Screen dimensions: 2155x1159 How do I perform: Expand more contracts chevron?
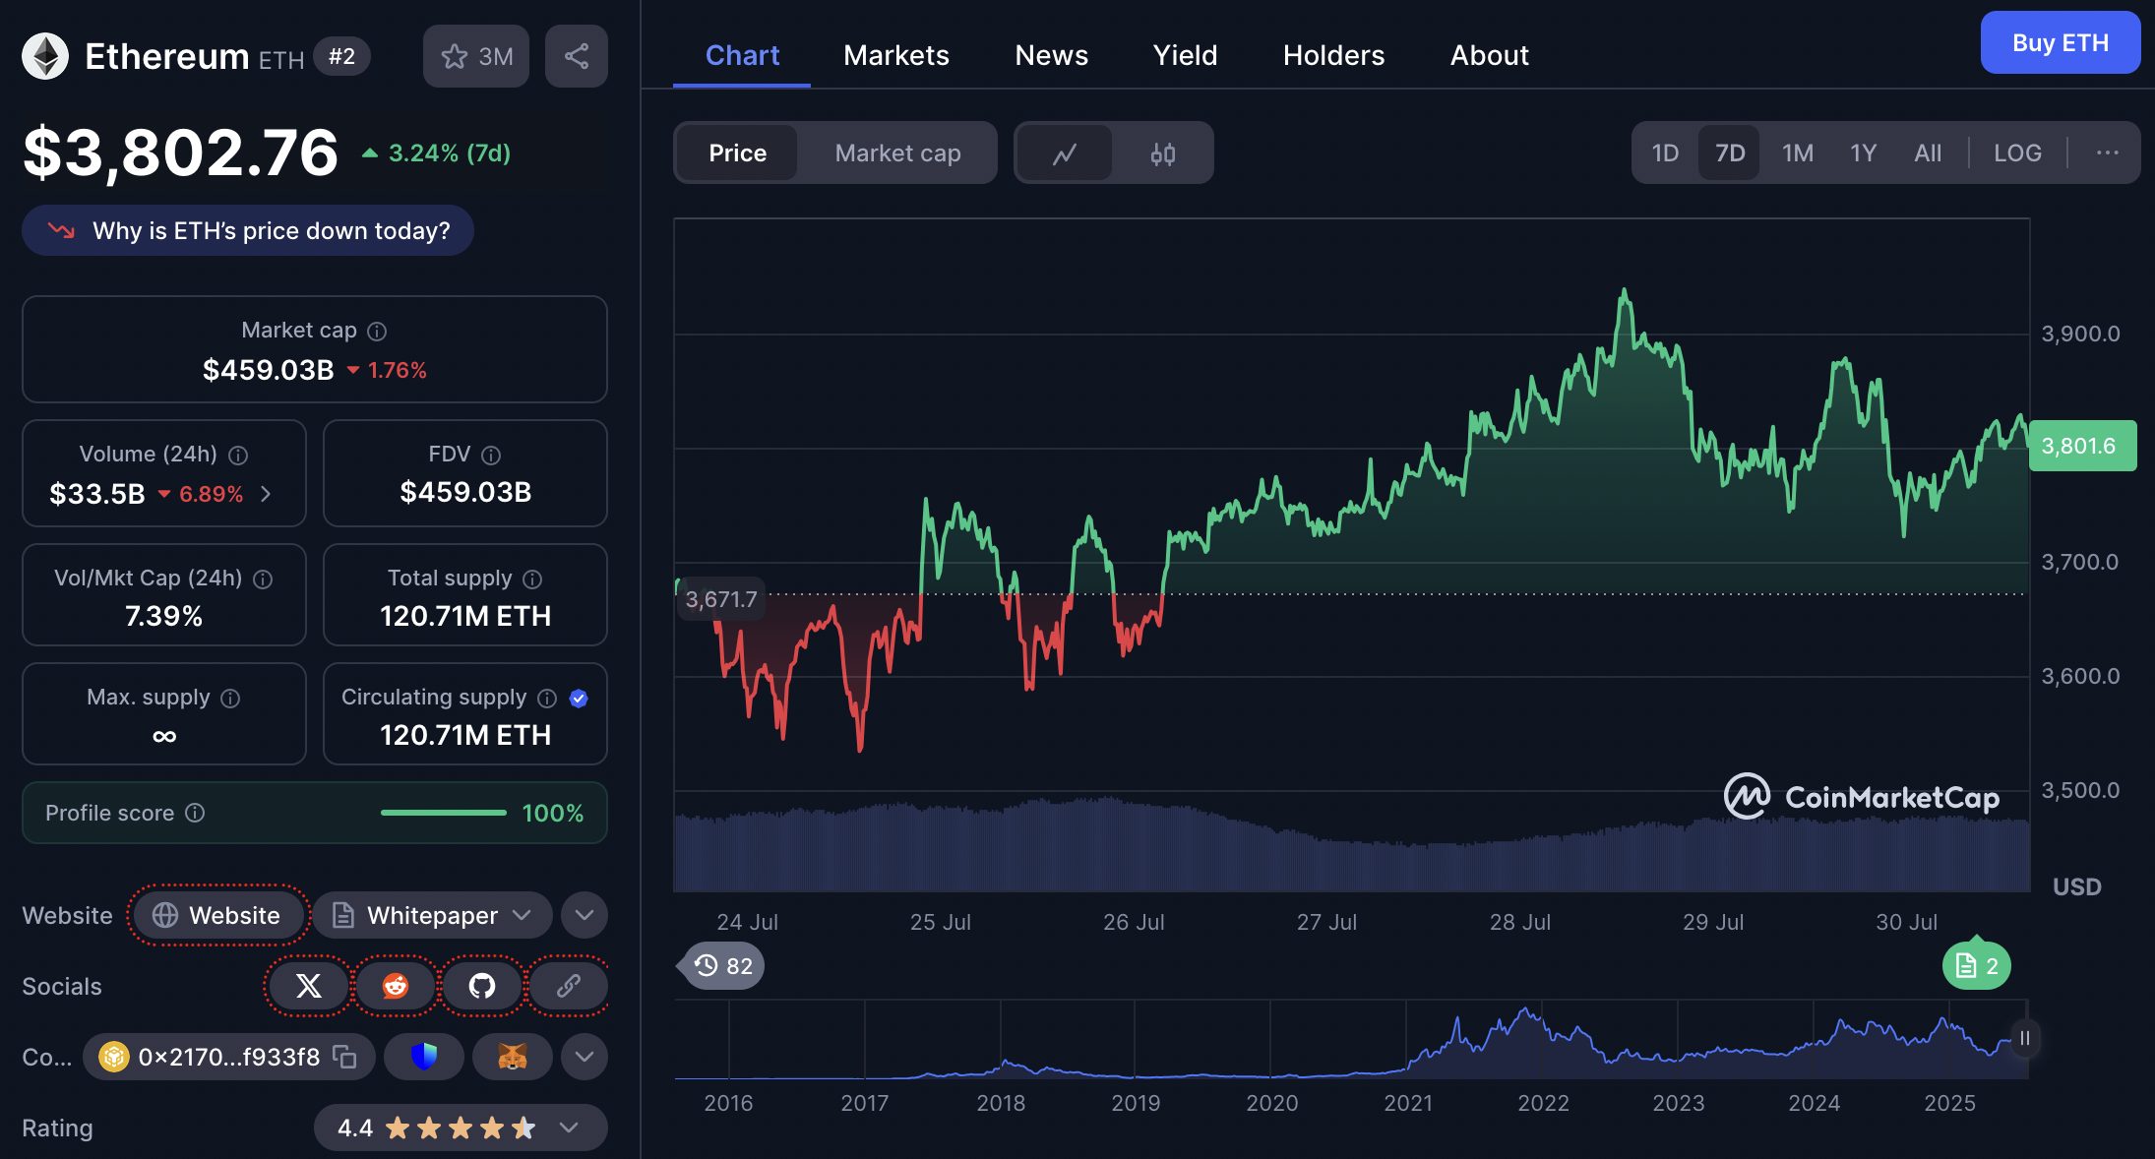585,1057
